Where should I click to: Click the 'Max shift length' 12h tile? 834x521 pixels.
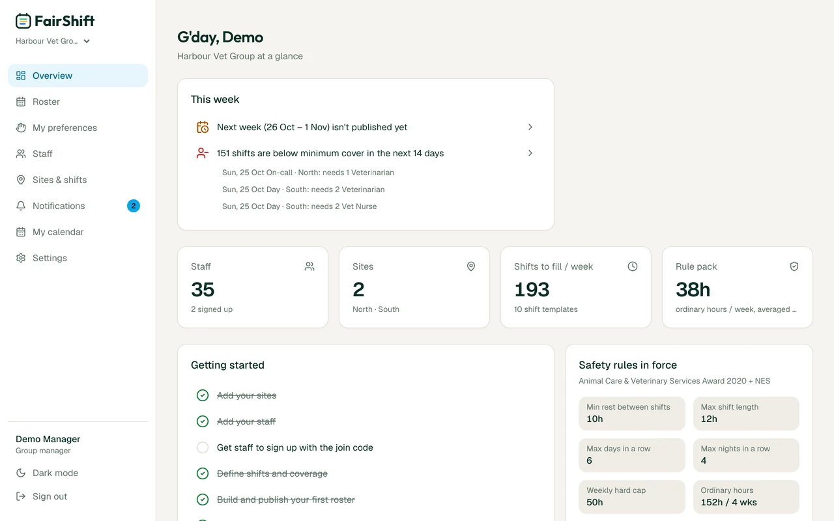746,414
